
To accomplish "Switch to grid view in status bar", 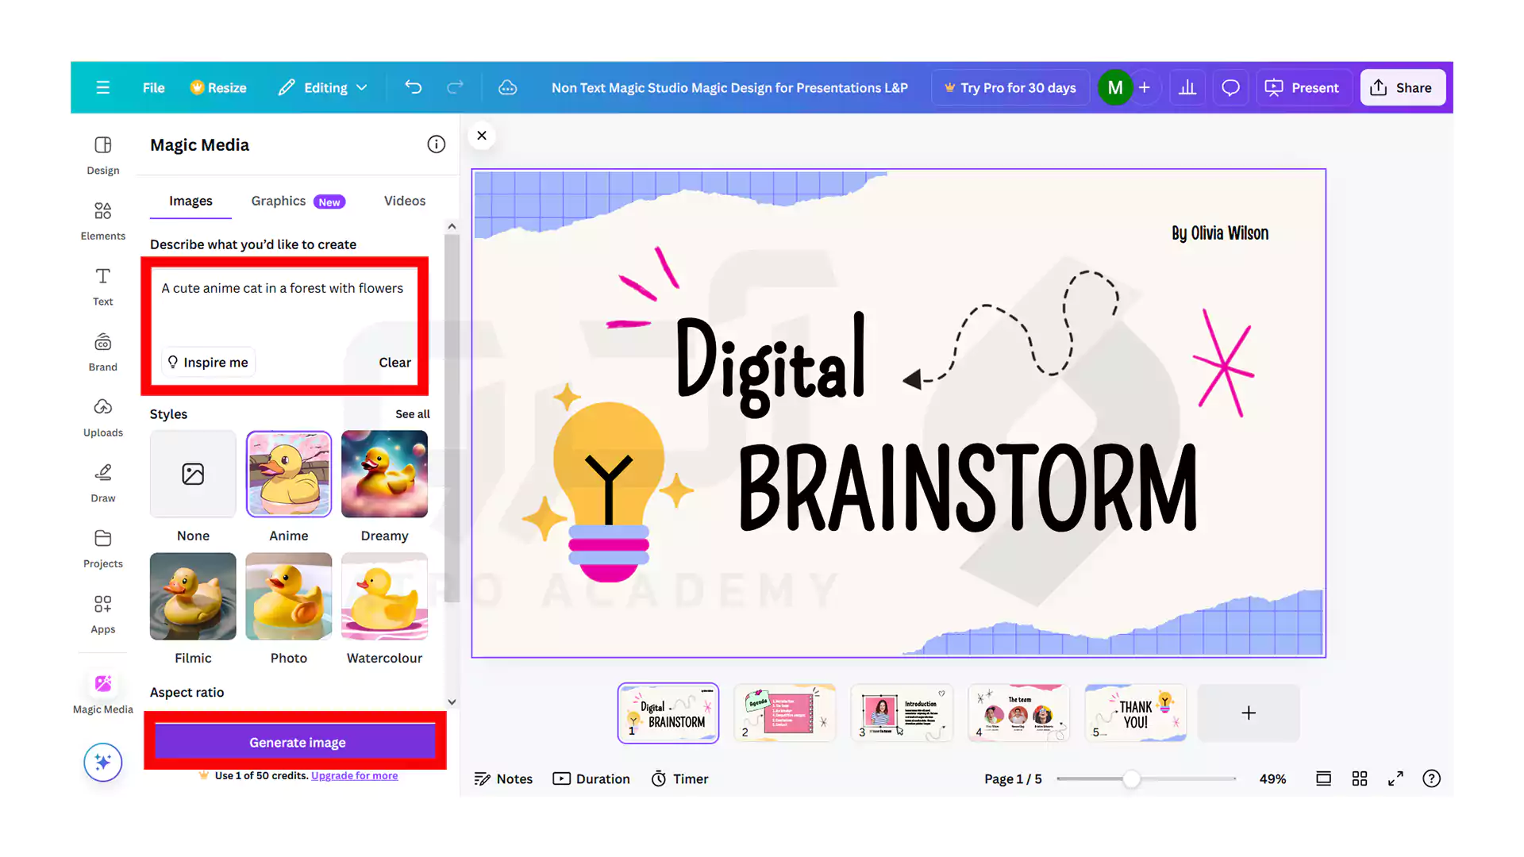I will tap(1360, 778).
